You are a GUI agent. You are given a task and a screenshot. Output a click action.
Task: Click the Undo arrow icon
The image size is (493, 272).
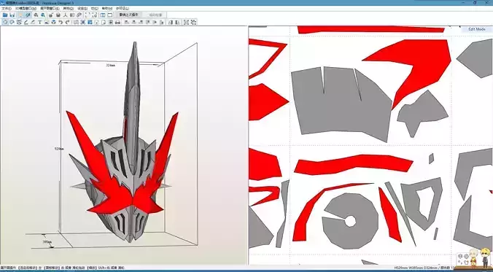(x=61, y=22)
